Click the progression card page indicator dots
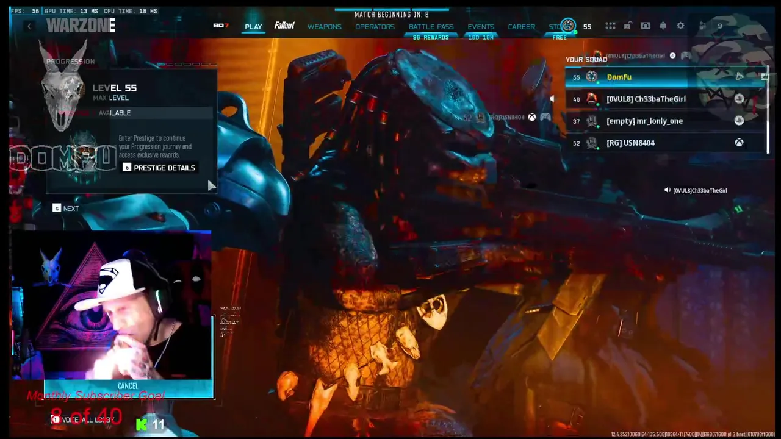Image resolution: width=781 pixels, height=439 pixels. [x=187, y=64]
